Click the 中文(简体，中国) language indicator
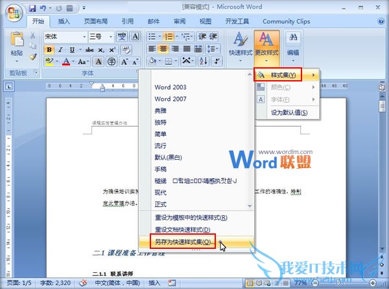This screenshot has width=389, height=289. [117, 283]
